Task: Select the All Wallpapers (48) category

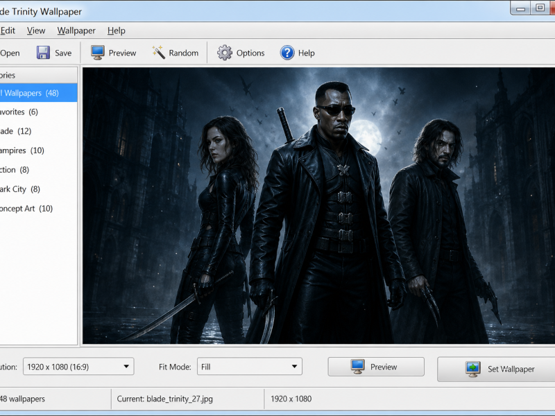Action: [x=38, y=93]
